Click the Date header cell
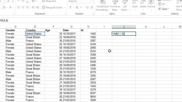 point(71,30)
